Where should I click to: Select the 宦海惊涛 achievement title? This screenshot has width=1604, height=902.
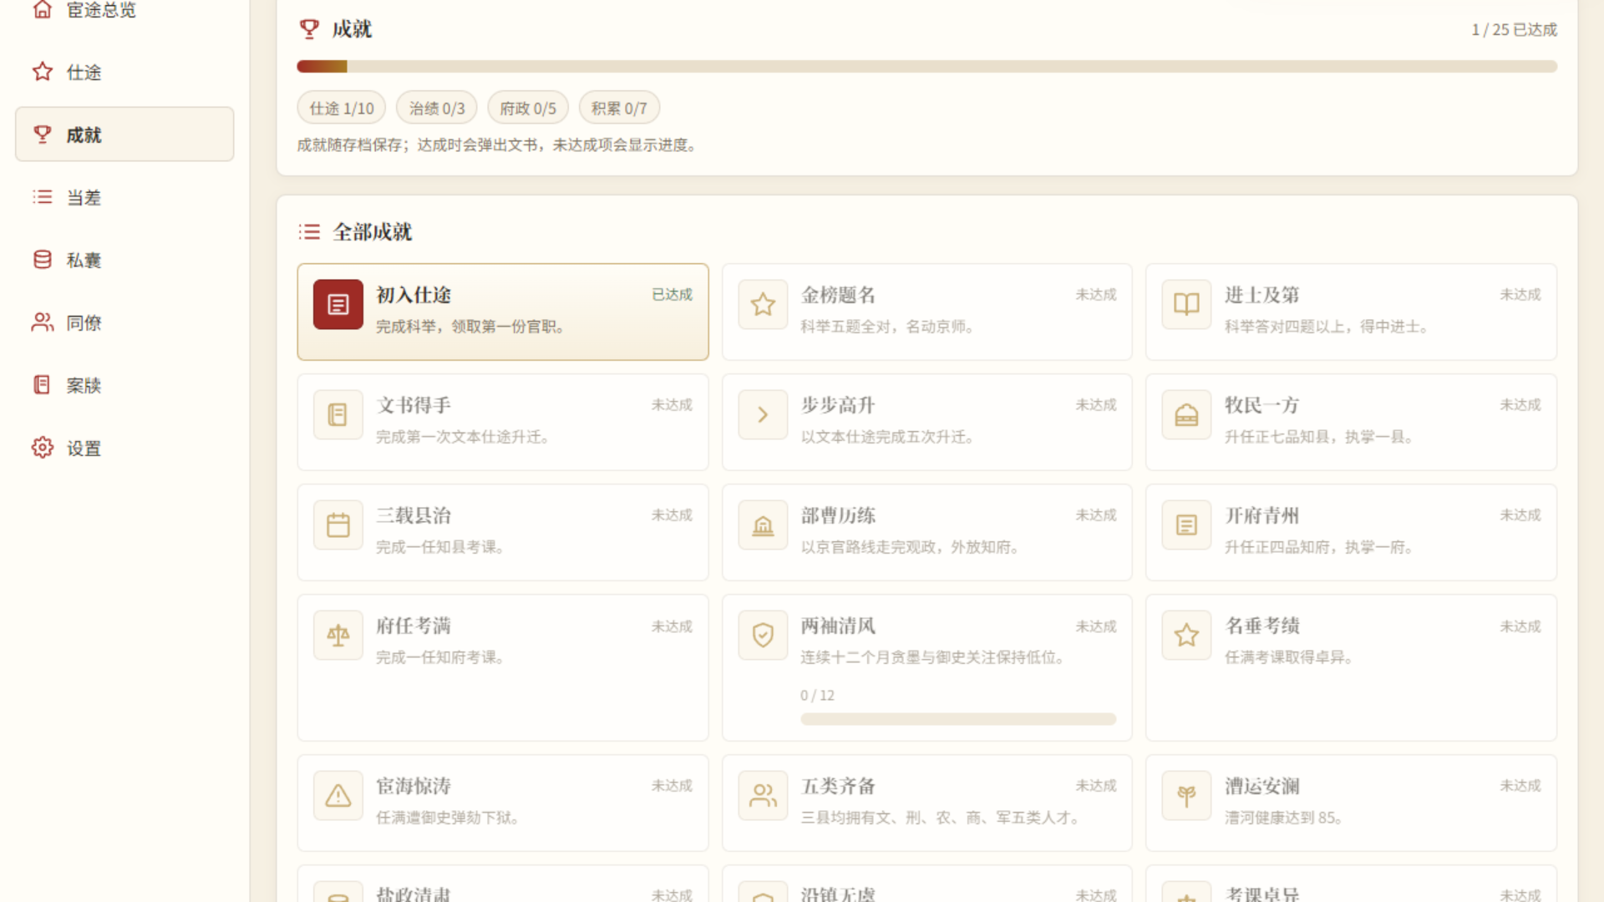(414, 786)
